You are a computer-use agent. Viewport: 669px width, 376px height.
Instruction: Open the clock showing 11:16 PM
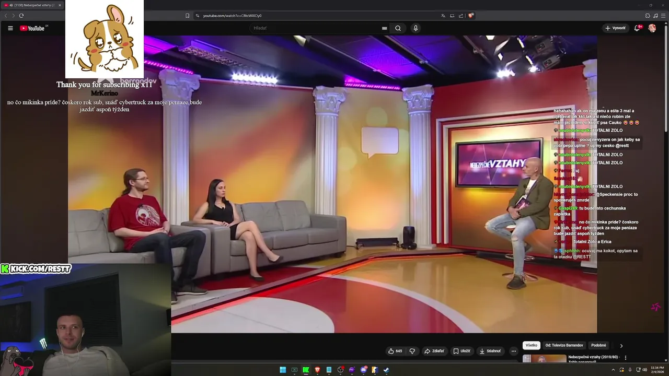[657, 370]
